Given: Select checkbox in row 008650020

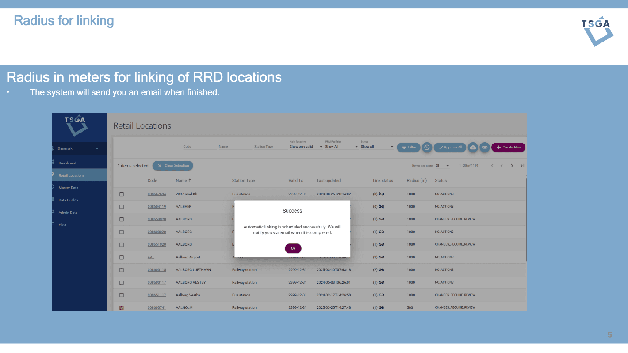Looking at the screenshot, I should [x=122, y=219].
